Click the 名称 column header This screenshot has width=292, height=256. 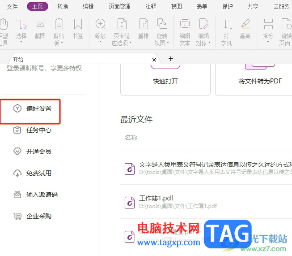[x=131, y=138]
